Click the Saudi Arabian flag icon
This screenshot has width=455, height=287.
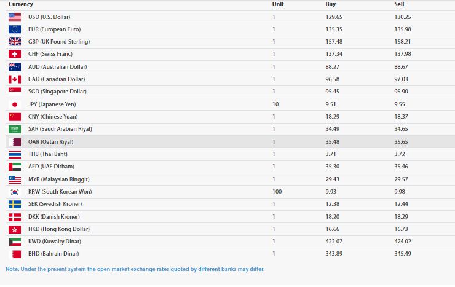(15, 129)
